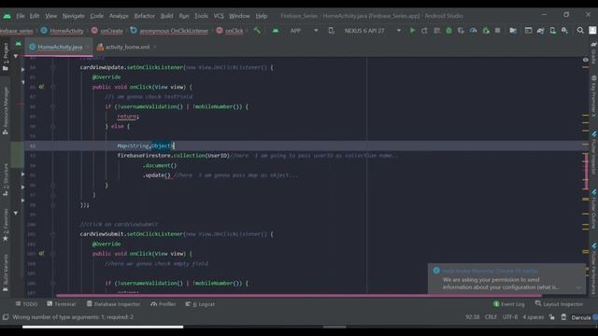Viewport: 598px width, 336px height.
Task: Open the Build Variants side tab
Action: [6, 273]
